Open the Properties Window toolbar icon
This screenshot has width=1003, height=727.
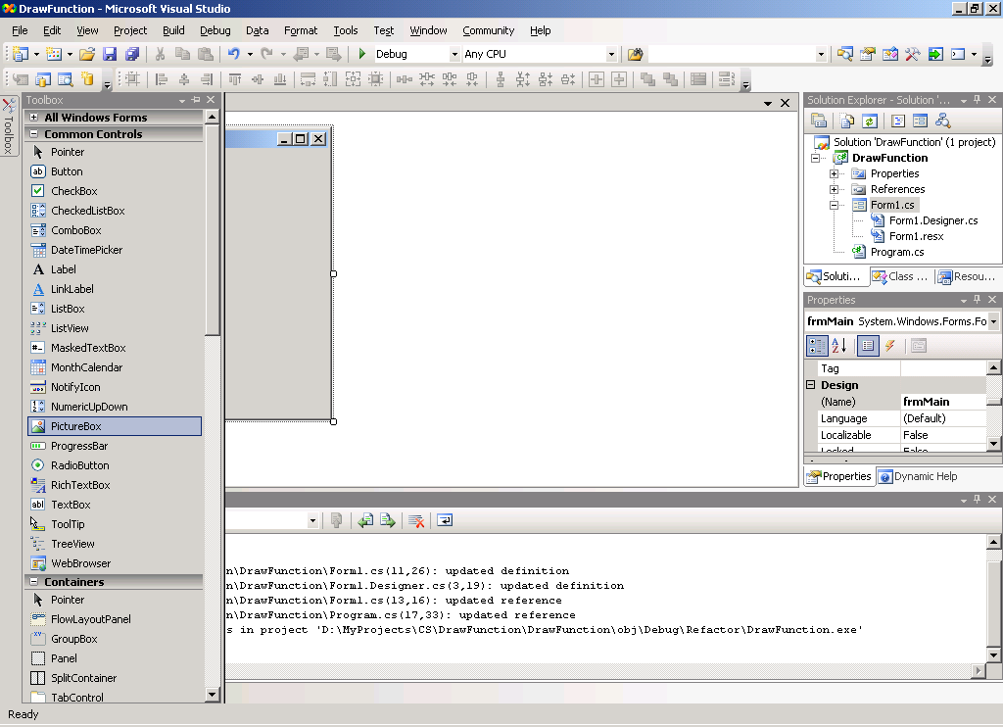pyautogui.click(x=868, y=55)
